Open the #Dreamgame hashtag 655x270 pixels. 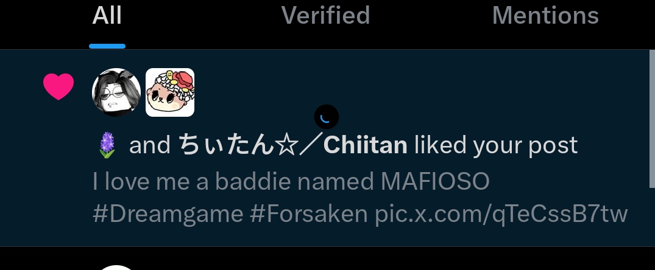tap(168, 214)
